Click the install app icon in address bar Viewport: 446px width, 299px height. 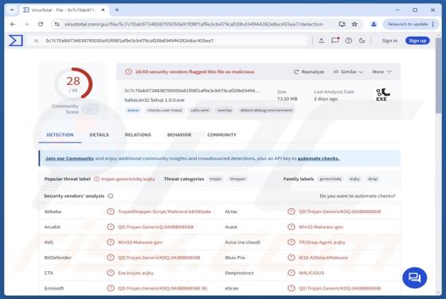tap(342, 24)
